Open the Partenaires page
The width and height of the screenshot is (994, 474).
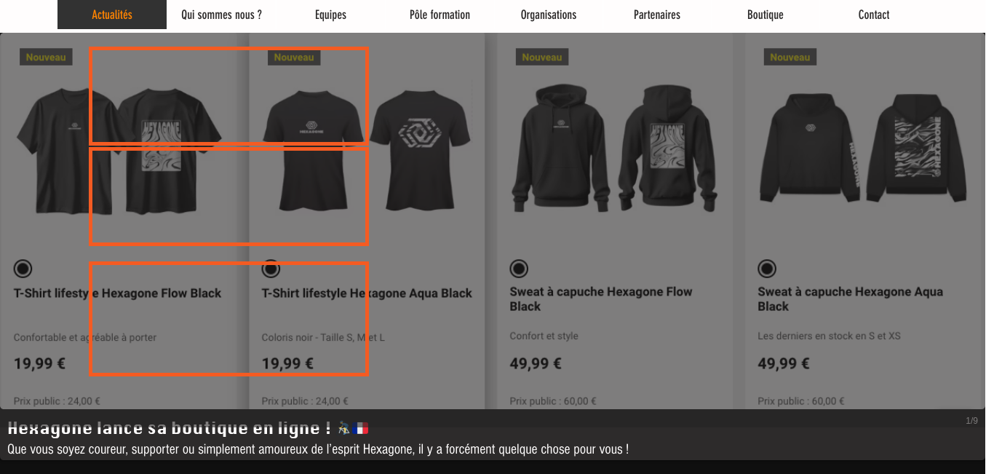657,15
